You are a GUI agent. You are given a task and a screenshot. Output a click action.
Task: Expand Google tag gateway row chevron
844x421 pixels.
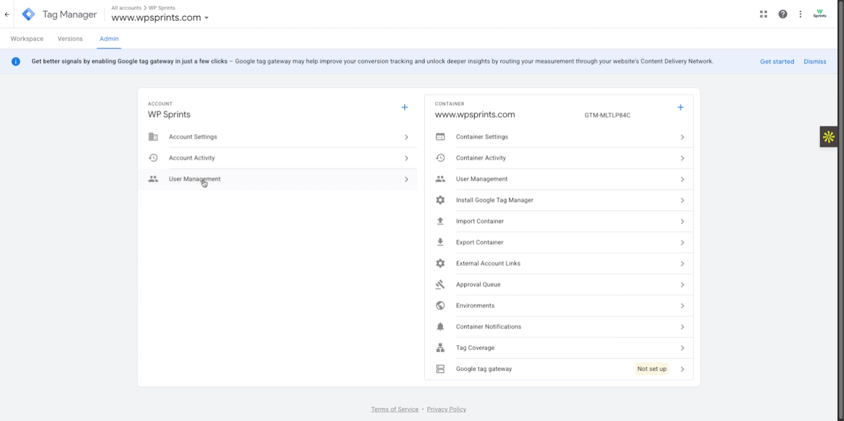682,369
